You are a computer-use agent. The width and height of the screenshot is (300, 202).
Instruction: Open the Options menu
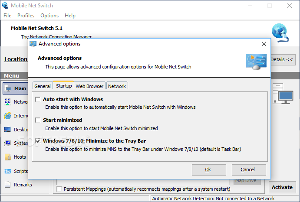[x=49, y=16]
